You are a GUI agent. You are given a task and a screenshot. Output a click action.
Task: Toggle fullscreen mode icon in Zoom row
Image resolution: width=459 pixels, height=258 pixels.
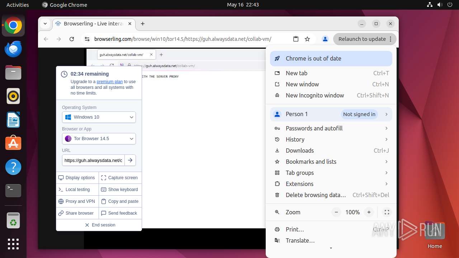[x=387, y=212]
